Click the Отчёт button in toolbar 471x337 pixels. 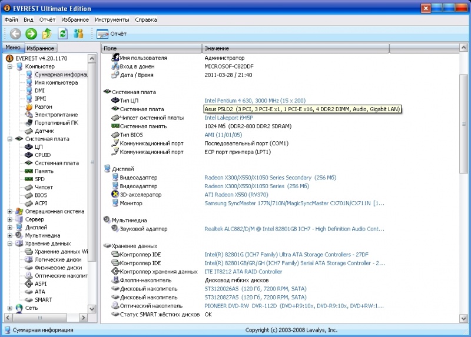112,34
